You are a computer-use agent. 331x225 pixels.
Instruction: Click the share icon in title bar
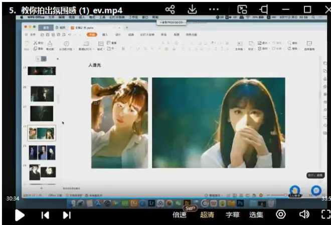coord(170,9)
